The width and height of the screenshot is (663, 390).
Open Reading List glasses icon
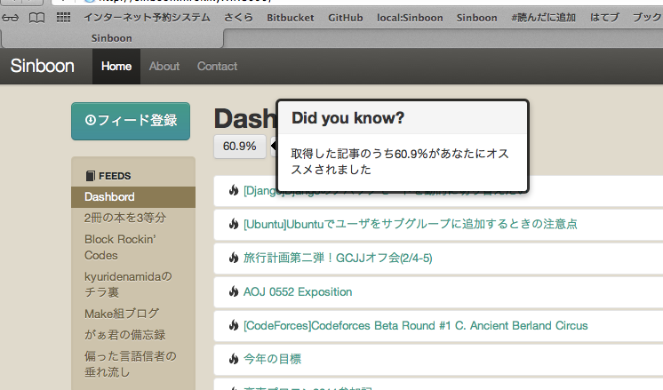click(x=10, y=18)
